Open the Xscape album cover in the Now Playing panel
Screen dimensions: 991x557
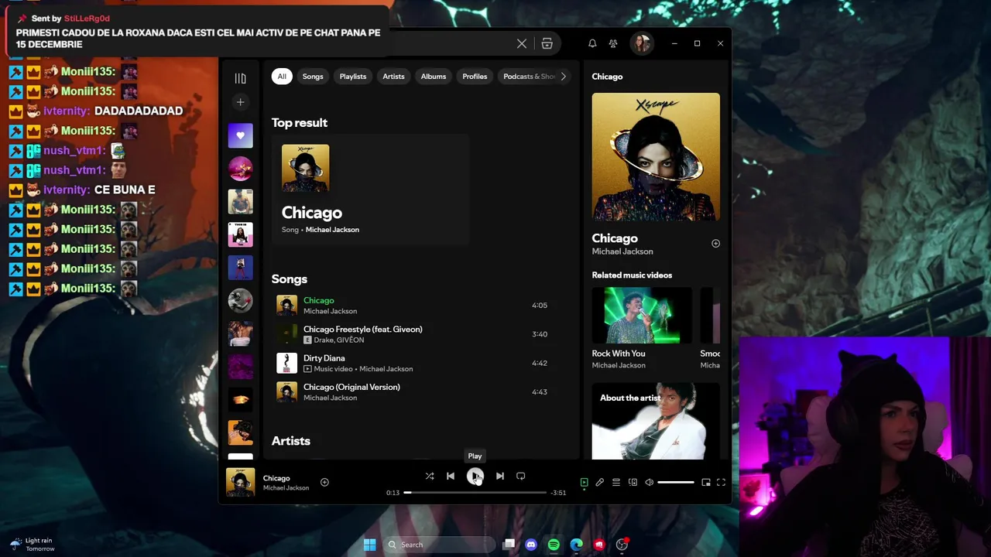click(656, 157)
